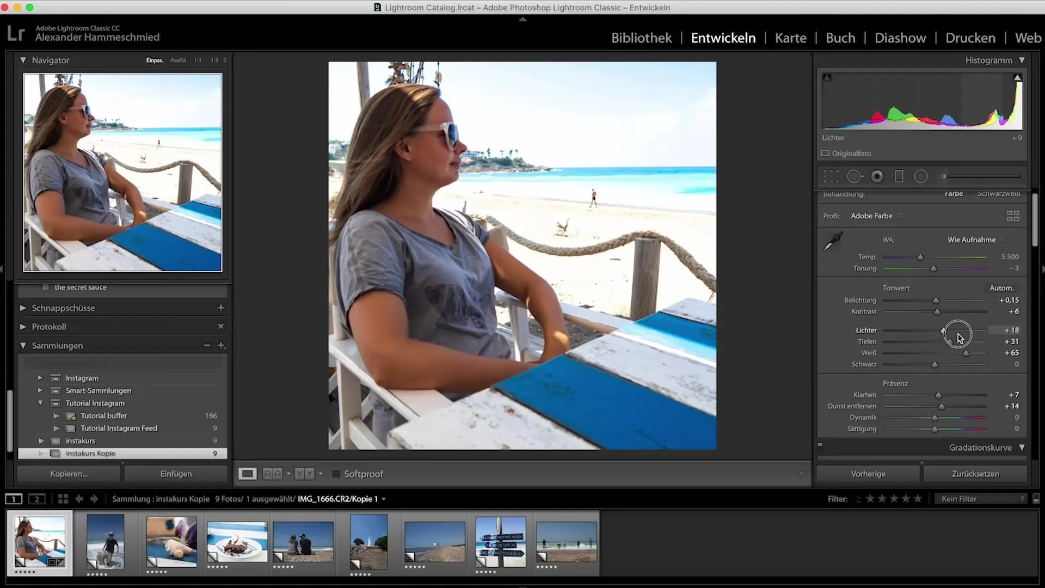The image size is (1045, 588).
Task: Set treatment to Schwarzweiß
Action: [x=999, y=194]
